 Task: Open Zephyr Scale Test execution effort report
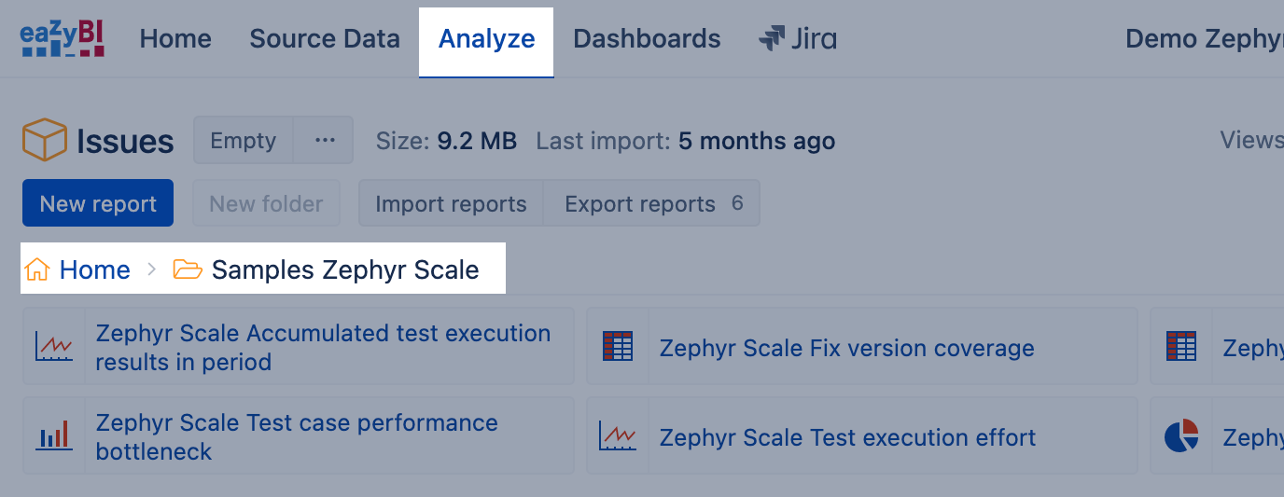(847, 437)
